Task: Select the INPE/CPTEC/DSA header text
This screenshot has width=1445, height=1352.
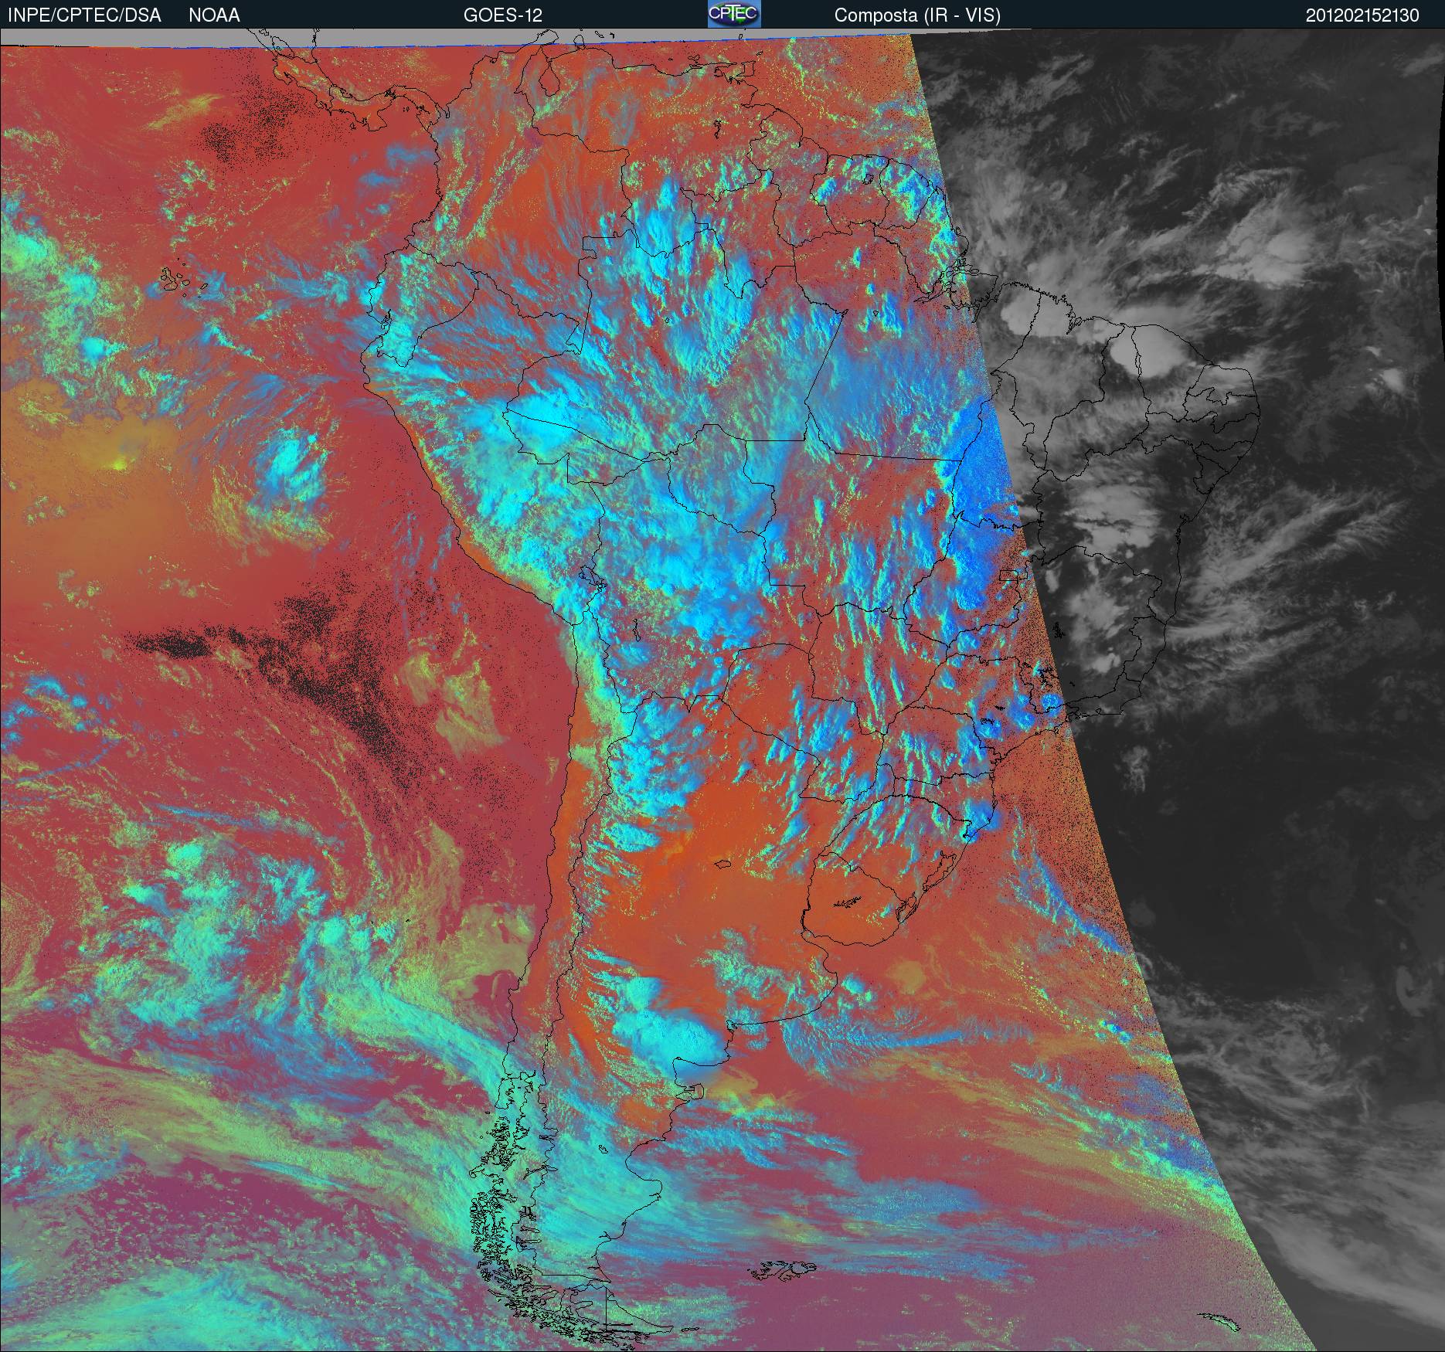Action: tap(85, 15)
